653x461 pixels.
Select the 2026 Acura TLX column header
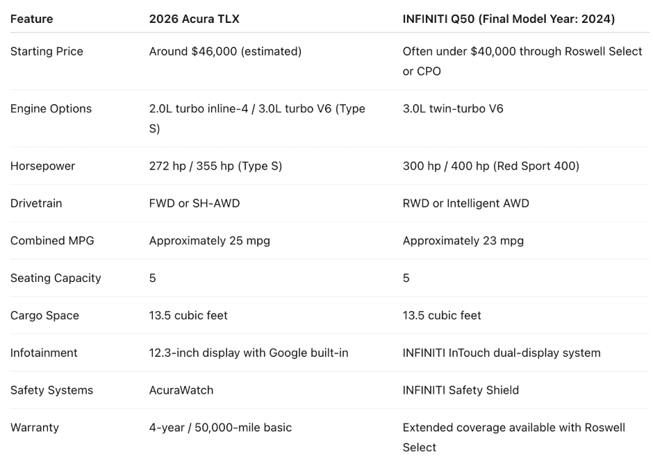(194, 19)
